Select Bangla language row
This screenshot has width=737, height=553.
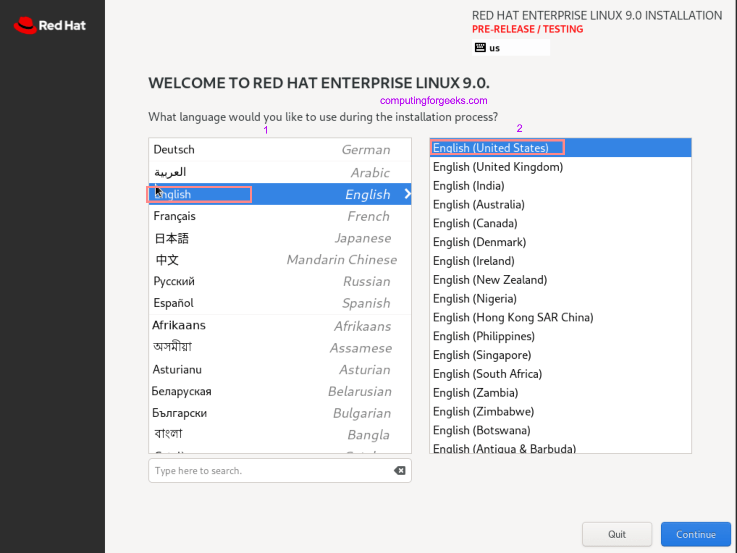pyautogui.click(x=280, y=434)
